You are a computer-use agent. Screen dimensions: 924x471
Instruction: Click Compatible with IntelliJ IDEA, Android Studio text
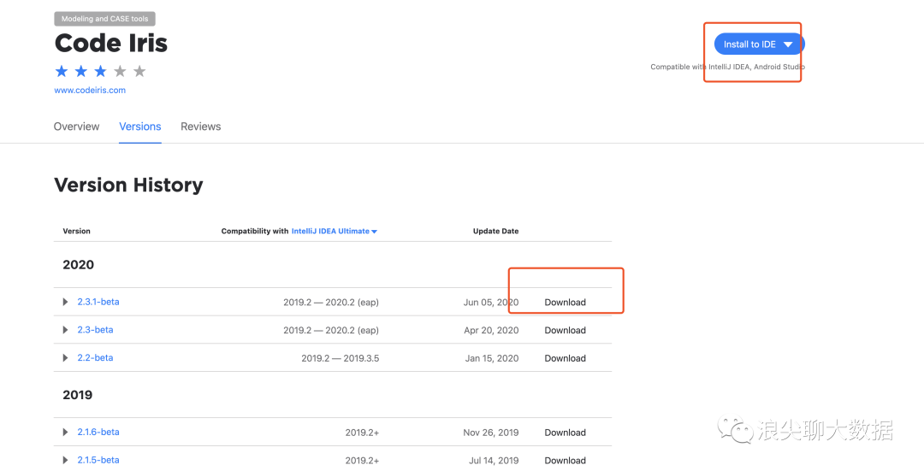click(728, 68)
